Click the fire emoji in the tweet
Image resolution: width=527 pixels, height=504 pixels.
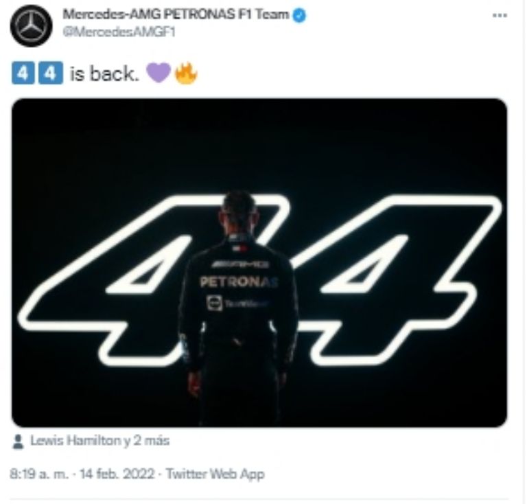[x=185, y=73]
